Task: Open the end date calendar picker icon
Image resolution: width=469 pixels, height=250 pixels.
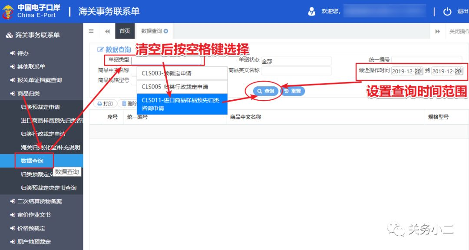Action: (458, 71)
